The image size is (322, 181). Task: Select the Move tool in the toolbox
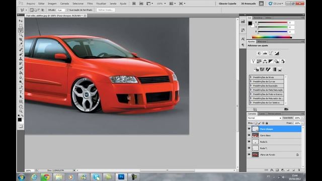point(21,21)
